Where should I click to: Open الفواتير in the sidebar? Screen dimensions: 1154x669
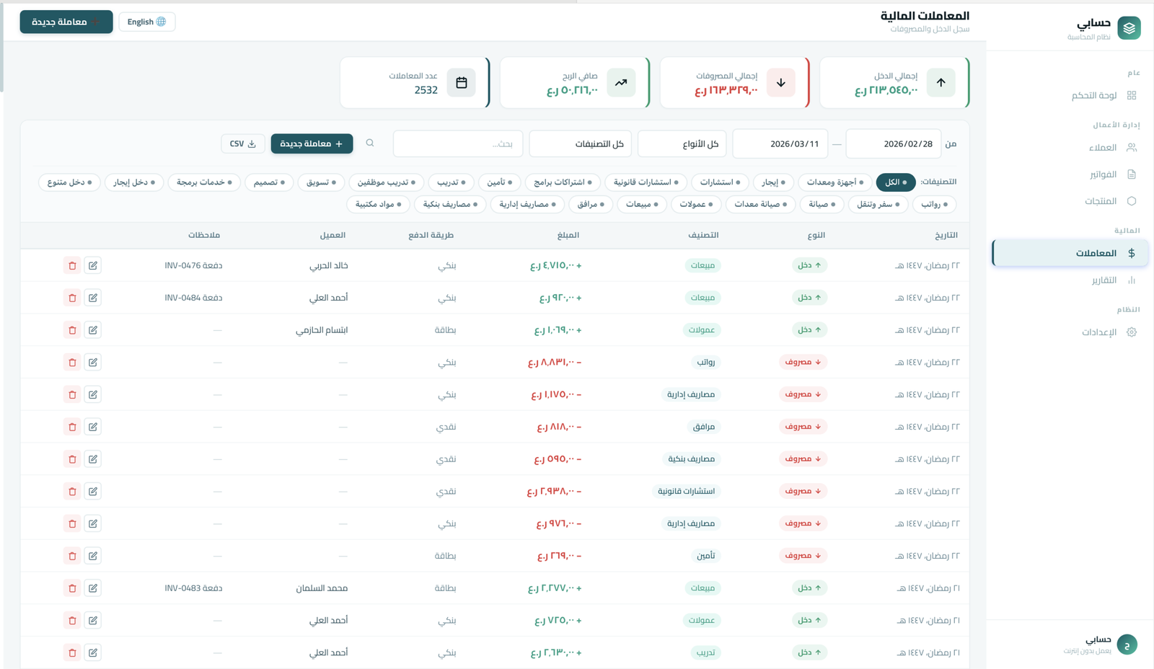coord(1103,174)
